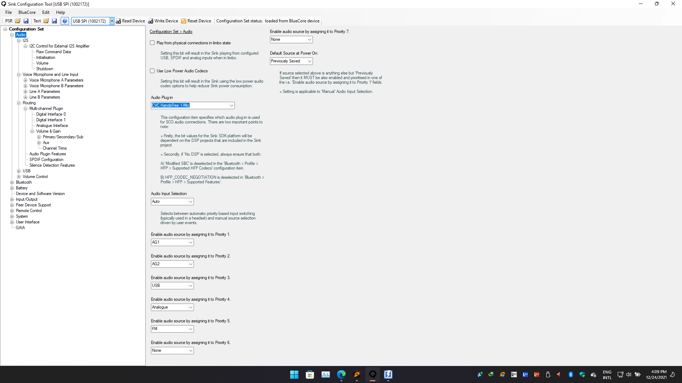The height and width of the screenshot is (383, 682).
Task: Select GAIA tree item
Action: 20,228
